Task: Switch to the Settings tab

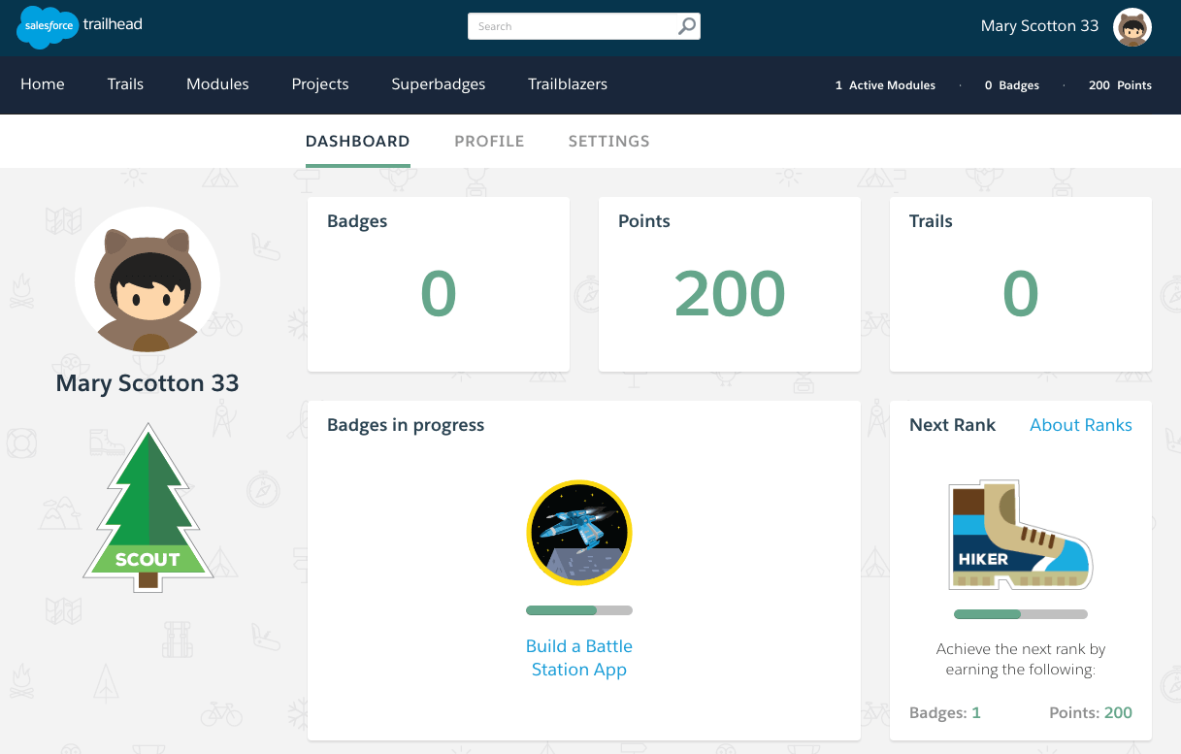Action: (x=608, y=142)
